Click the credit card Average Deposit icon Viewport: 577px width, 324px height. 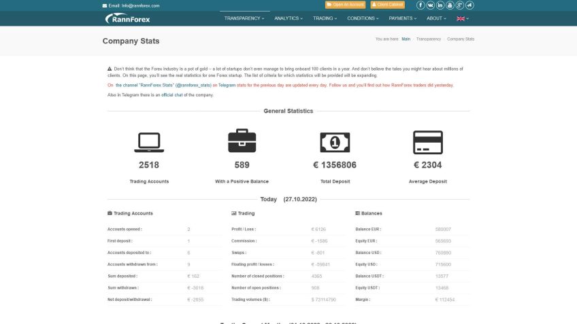(x=427, y=142)
